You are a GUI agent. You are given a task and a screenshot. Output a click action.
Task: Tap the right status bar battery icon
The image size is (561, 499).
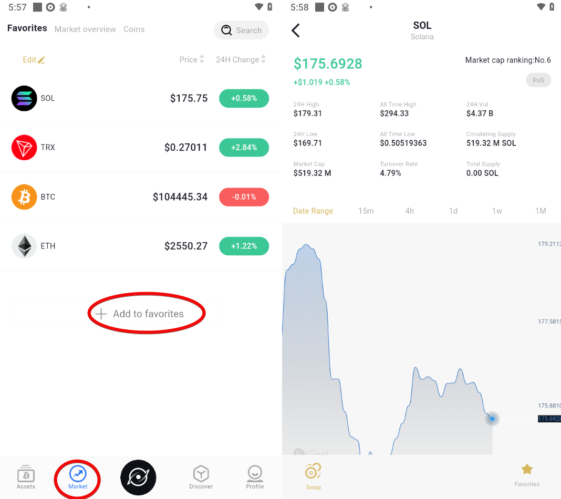point(552,7)
